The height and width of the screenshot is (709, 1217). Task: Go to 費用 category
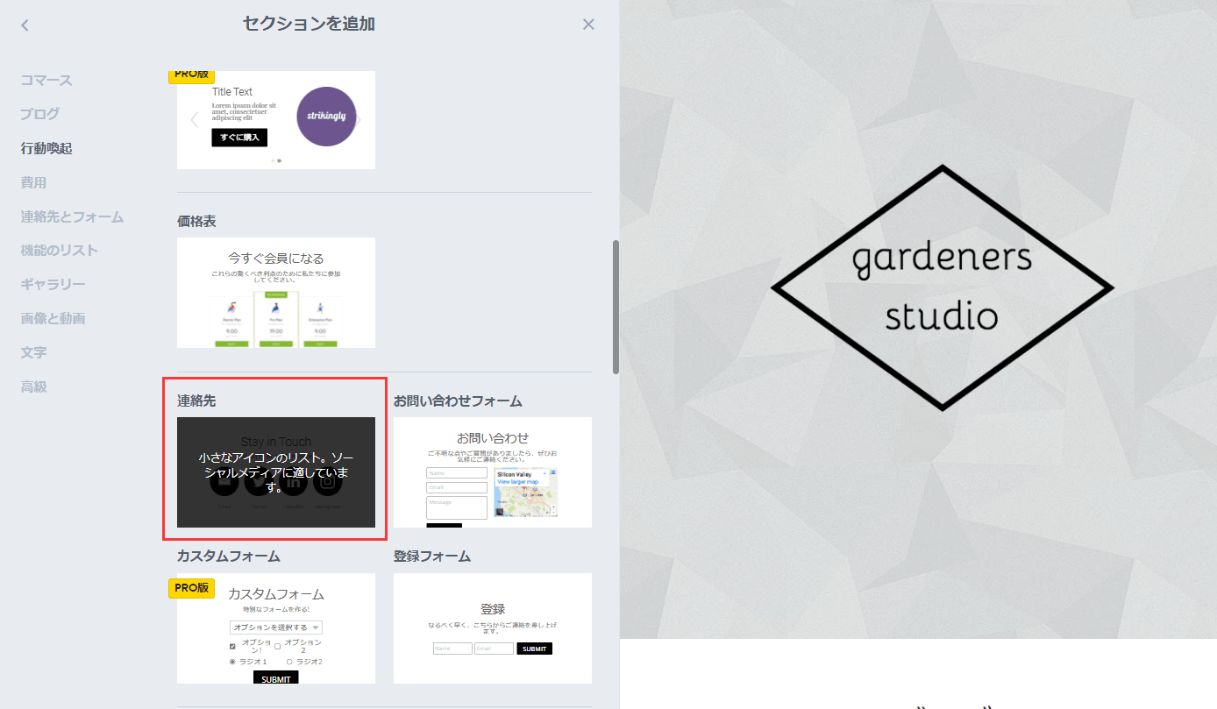point(33,182)
